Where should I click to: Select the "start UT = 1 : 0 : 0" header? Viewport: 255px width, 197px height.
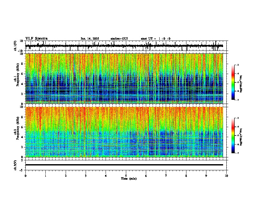[x=156, y=39]
